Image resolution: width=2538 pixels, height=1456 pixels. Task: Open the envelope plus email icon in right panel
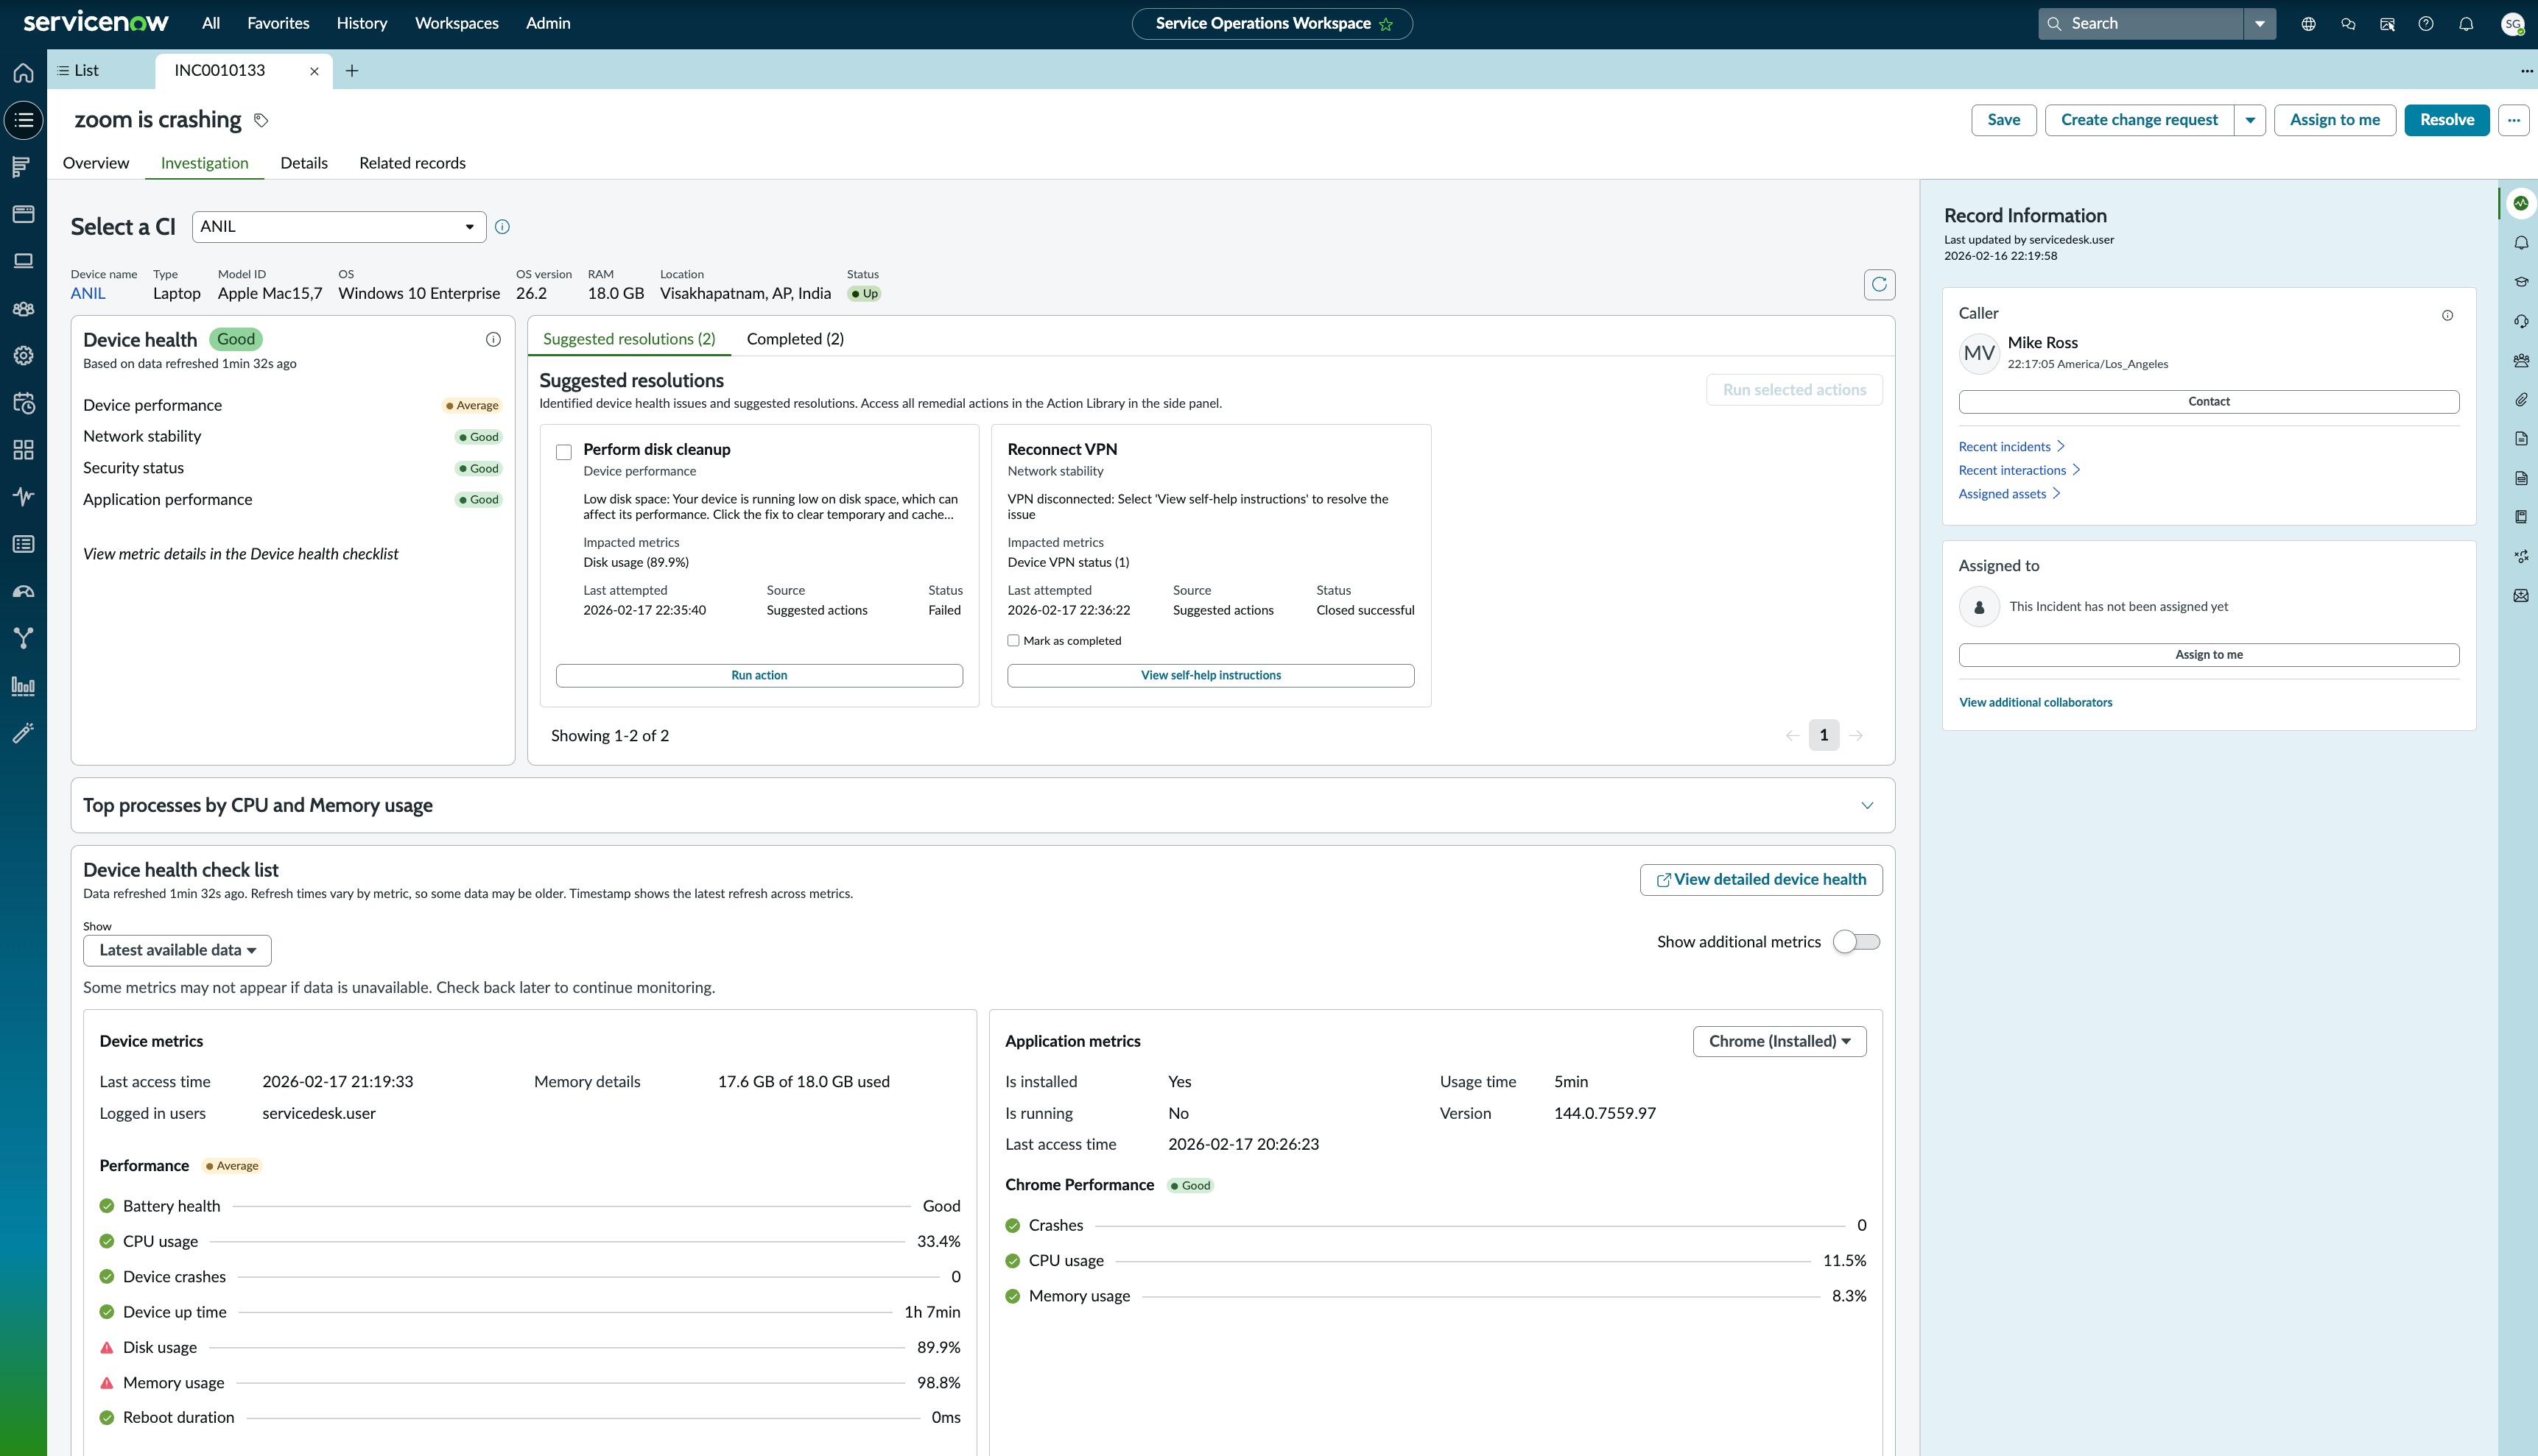pos(2520,596)
